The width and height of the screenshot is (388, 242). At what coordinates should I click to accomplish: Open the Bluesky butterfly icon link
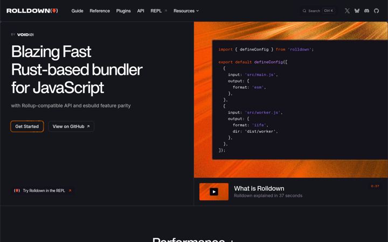357,11
